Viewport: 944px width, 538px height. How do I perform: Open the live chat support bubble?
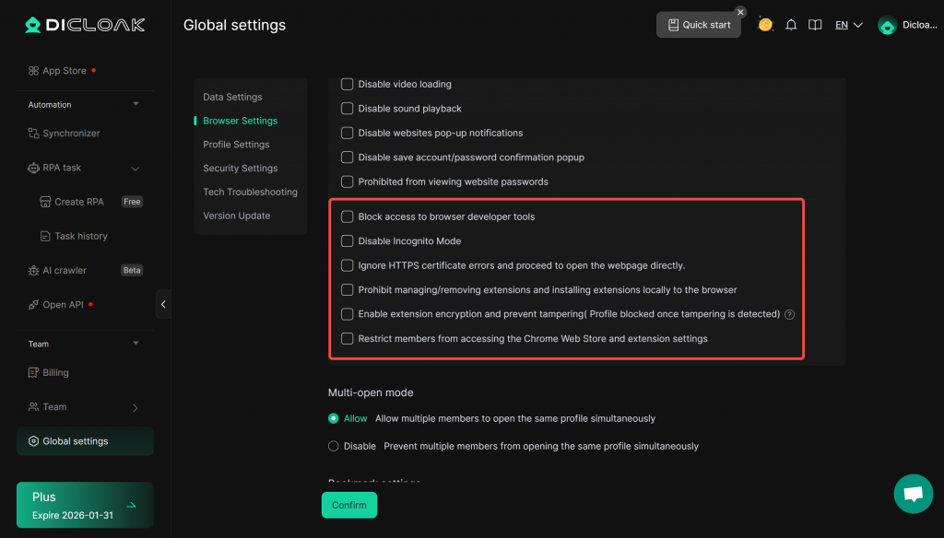[x=913, y=494]
